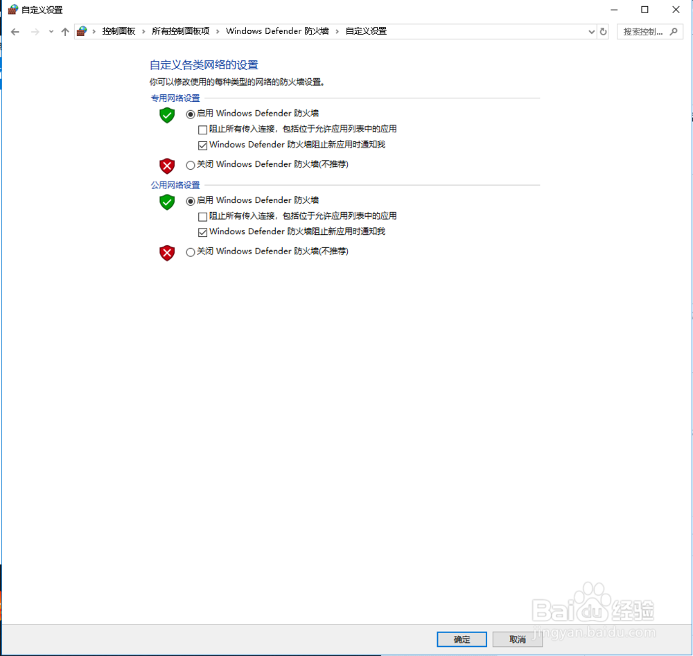Screen dimensions: 693x656
Task: Click the Back navigation arrow
Action: tap(15, 32)
